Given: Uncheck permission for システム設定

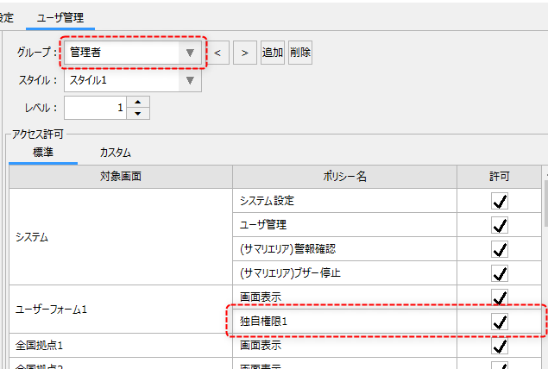Looking at the screenshot, I should (499, 201).
